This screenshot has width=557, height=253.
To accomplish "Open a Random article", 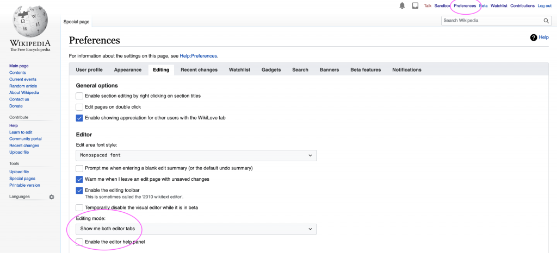I will pos(23,86).
